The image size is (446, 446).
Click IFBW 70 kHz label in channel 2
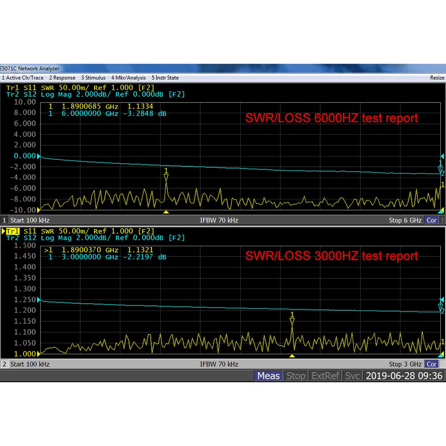point(219,364)
